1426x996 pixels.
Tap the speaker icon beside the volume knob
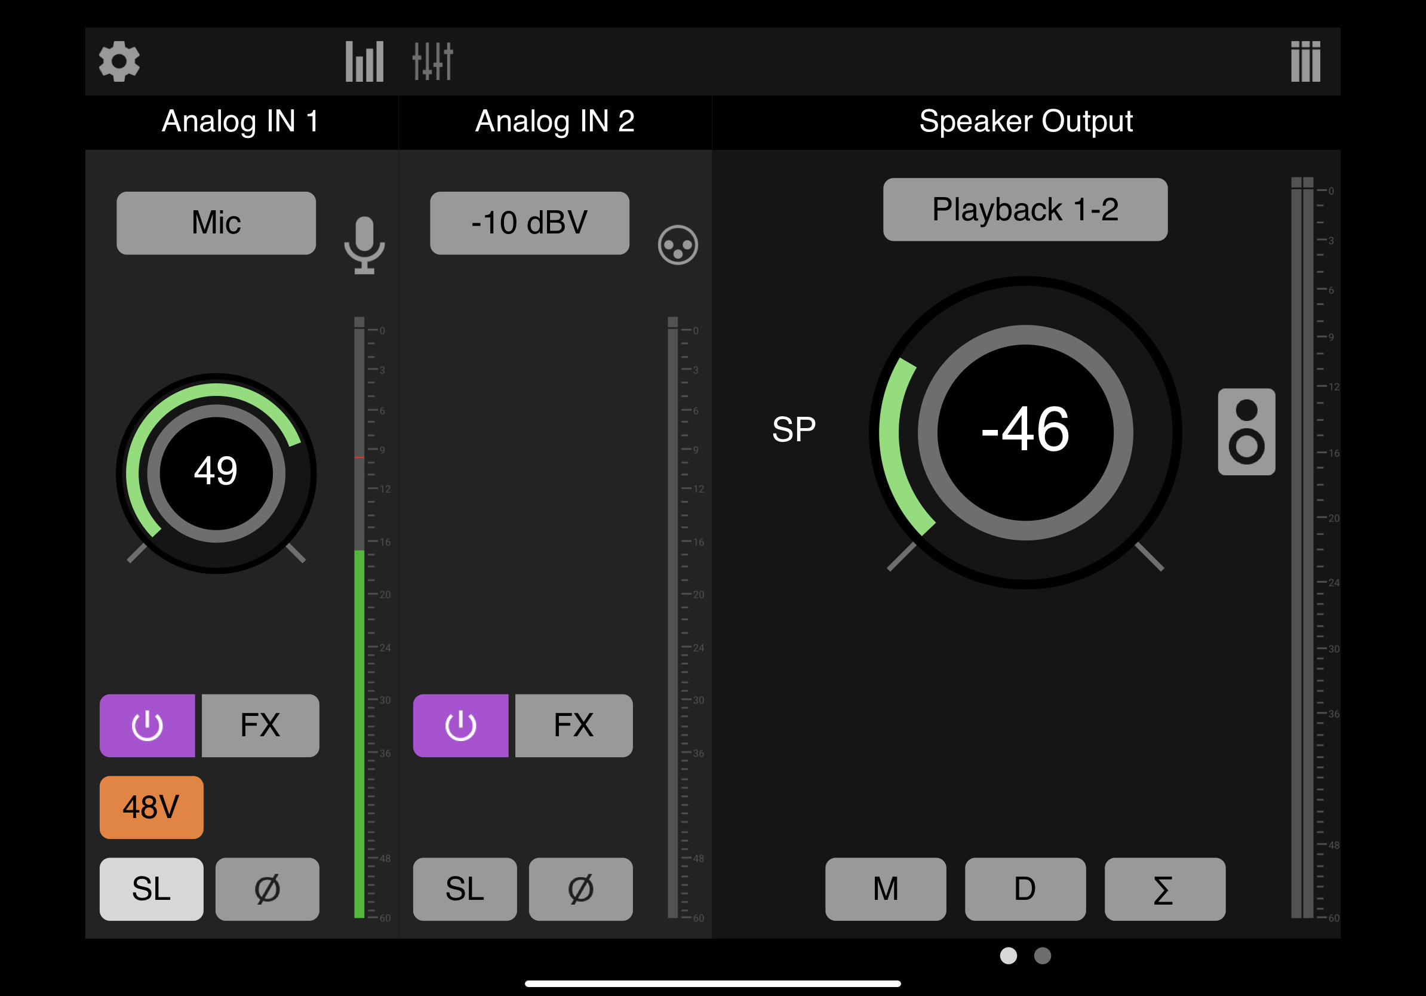click(x=1246, y=432)
